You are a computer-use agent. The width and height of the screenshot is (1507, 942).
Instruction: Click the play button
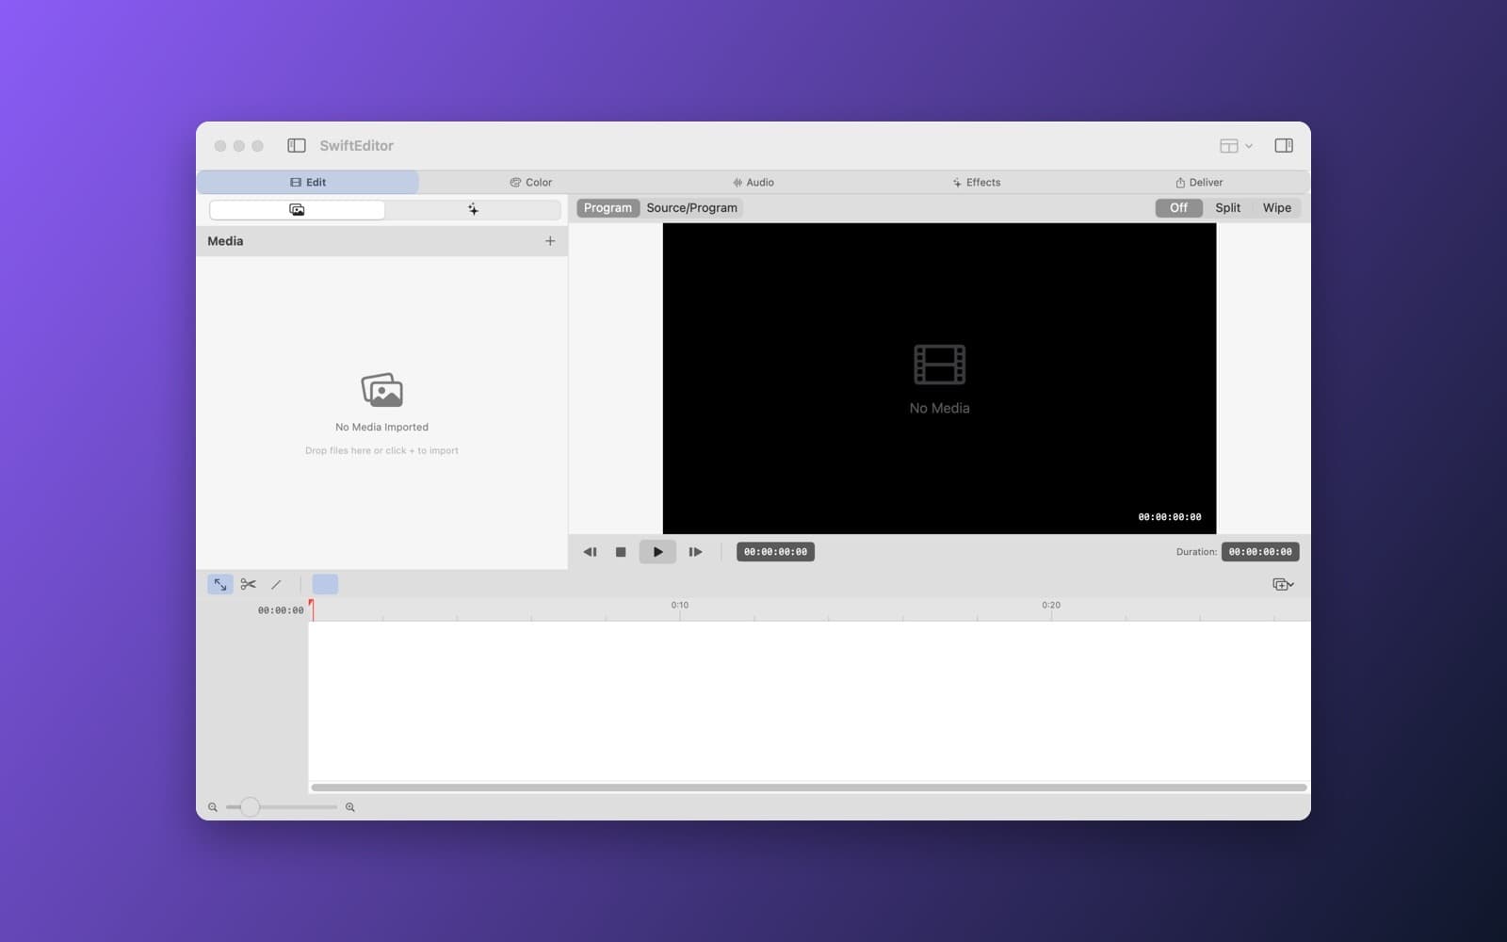click(657, 552)
